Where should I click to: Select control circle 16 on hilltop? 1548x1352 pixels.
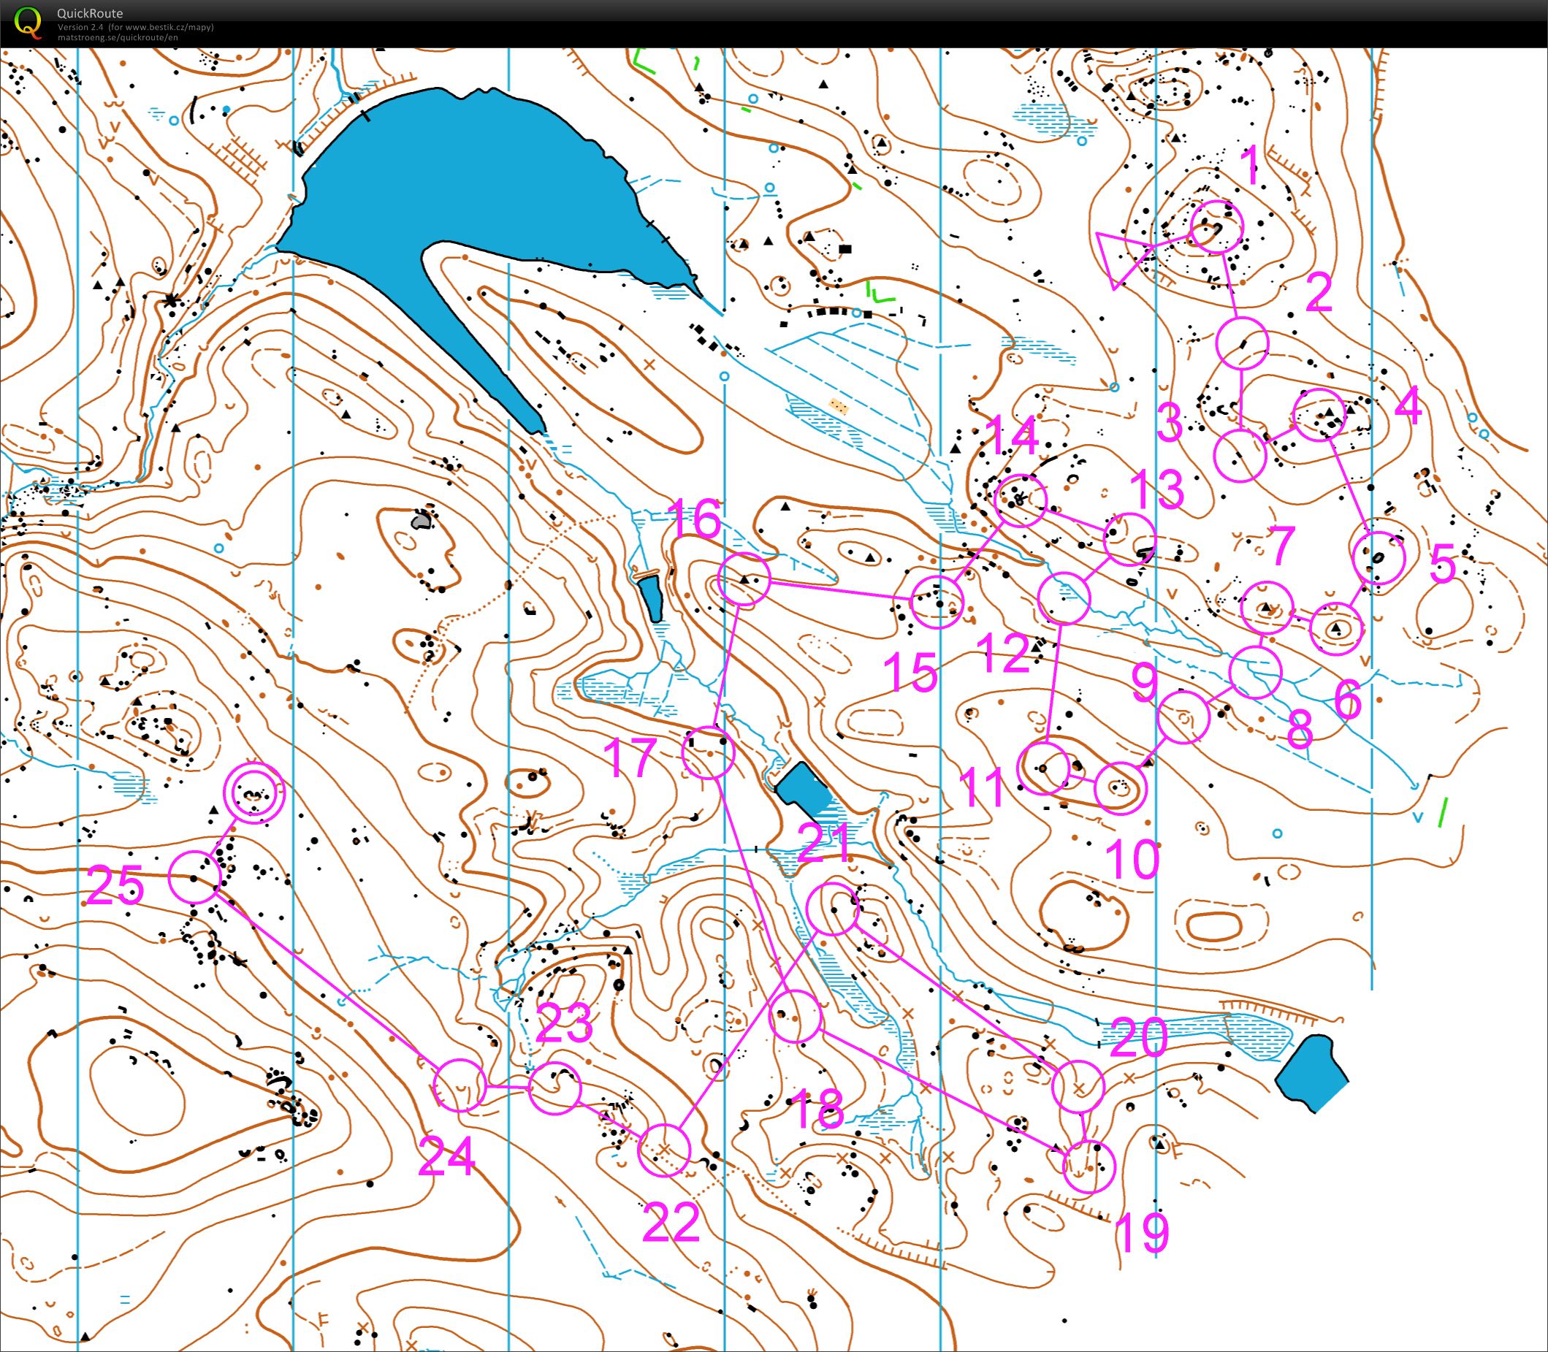coord(744,578)
